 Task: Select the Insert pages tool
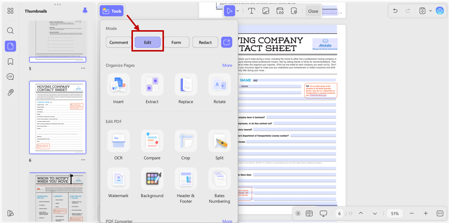pyautogui.click(x=119, y=89)
